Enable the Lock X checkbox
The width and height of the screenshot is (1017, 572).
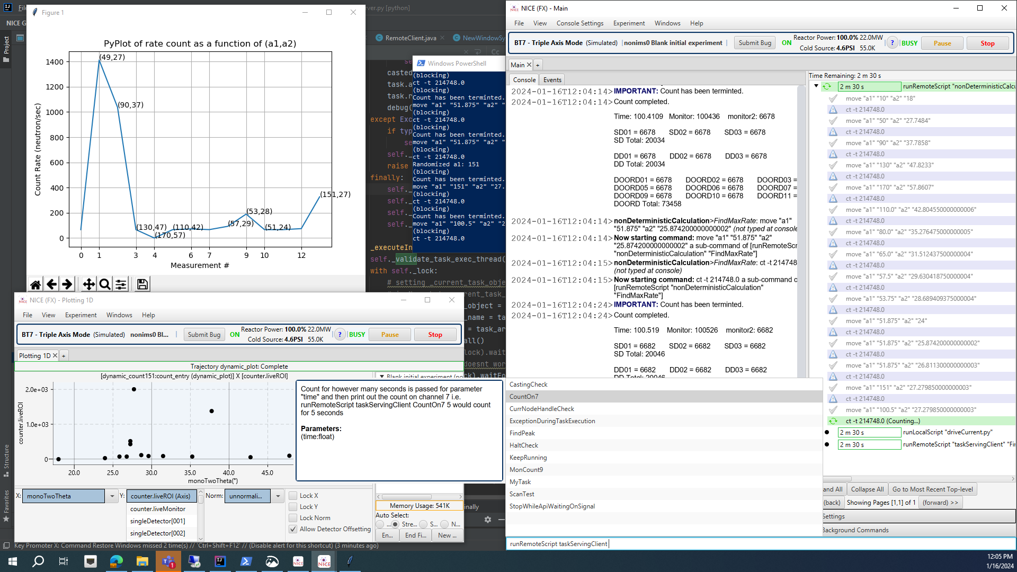tap(293, 496)
